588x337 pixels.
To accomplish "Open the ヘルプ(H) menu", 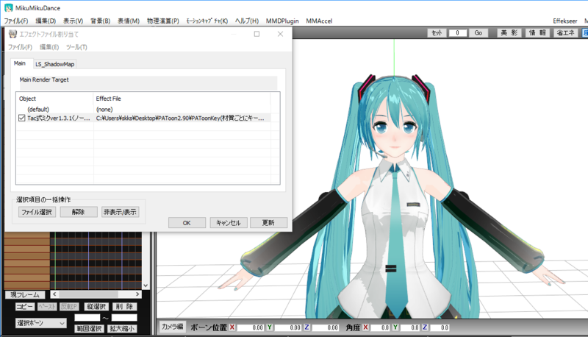I will [247, 21].
